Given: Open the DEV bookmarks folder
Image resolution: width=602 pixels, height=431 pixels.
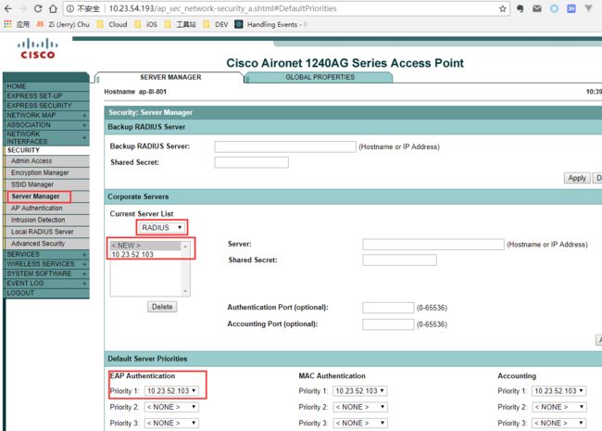Looking at the screenshot, I should 216,24.
